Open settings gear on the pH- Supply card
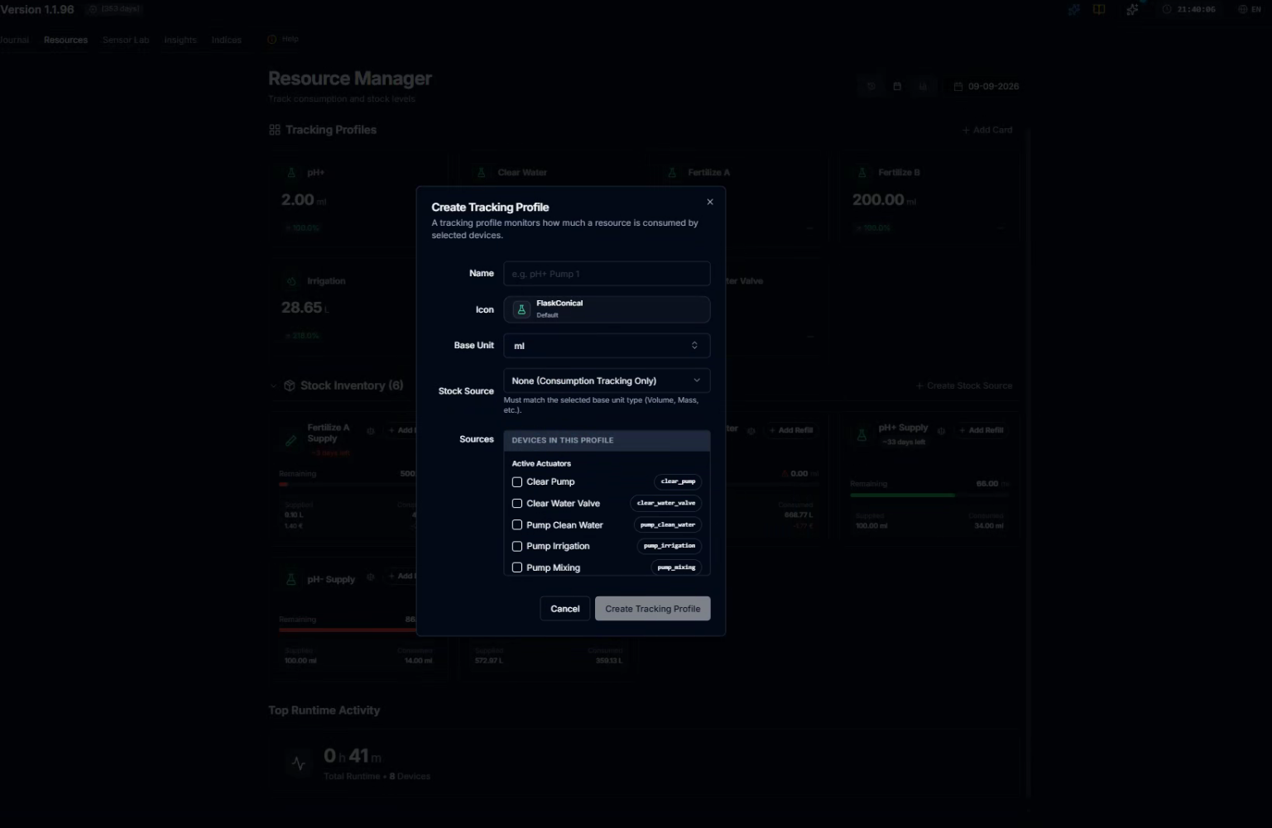 [x=371, y=577]
